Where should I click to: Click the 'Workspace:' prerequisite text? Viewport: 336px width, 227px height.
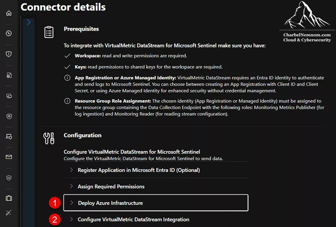coord(88,56)
